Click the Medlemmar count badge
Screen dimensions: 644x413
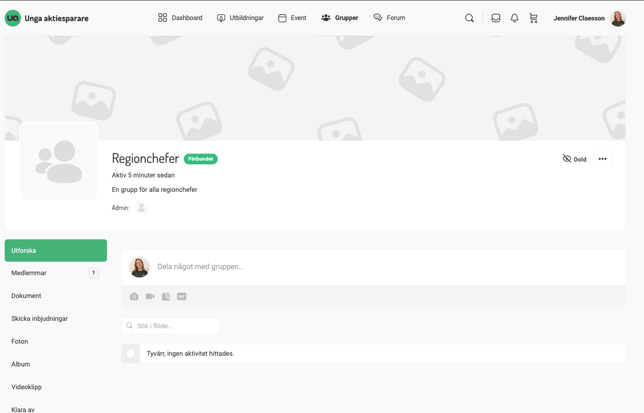point(94,273)
